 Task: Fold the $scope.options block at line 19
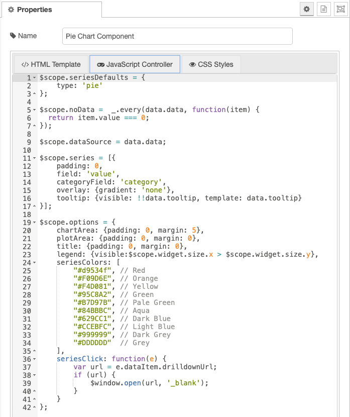[x=34, y=223]
